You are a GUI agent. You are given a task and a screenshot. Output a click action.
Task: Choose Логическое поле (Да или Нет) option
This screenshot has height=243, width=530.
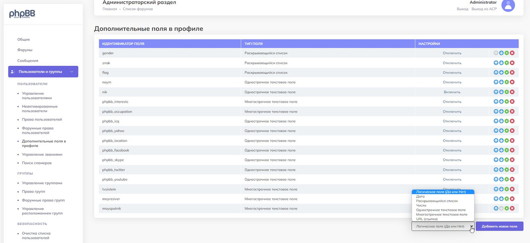pos(443,192)
